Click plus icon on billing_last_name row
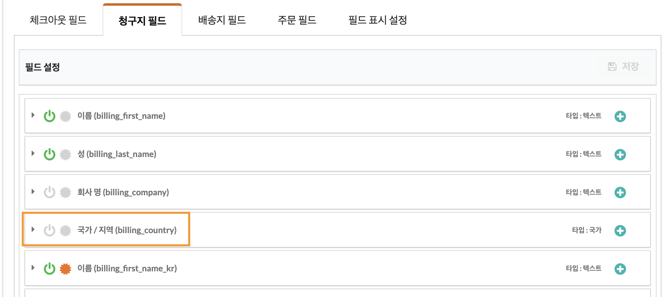668x297 pixels. pos(620,155)
